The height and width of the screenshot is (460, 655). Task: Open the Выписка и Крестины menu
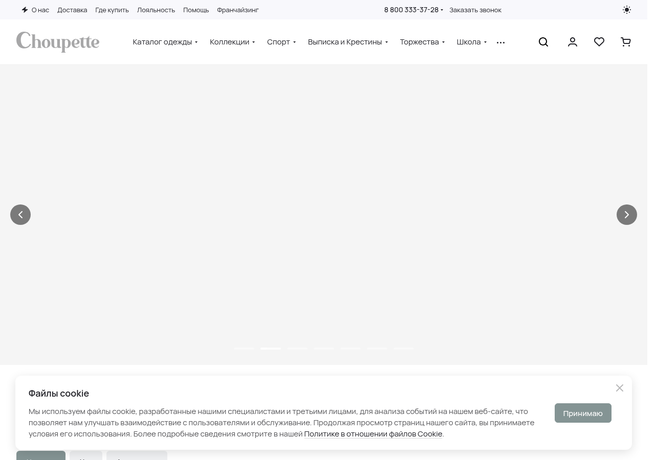pos(348,42)
